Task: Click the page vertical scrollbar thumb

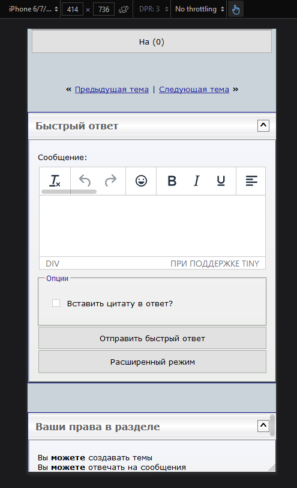Action: pos(272,425)
